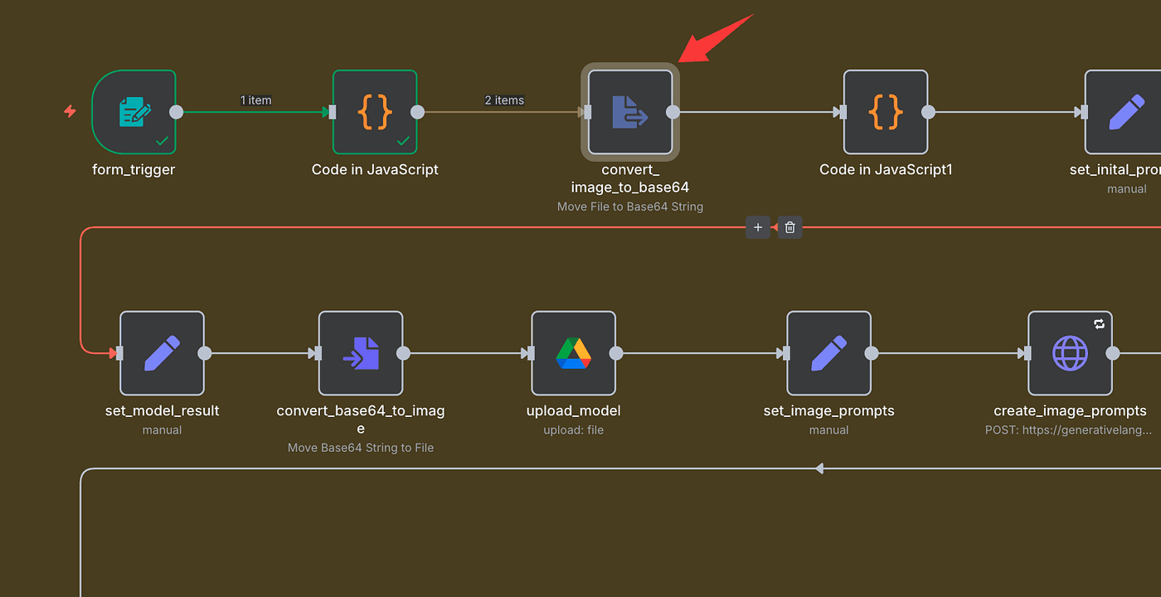
Task: Click the output handle of convert_image_to_base64
Action: (673, 112)
